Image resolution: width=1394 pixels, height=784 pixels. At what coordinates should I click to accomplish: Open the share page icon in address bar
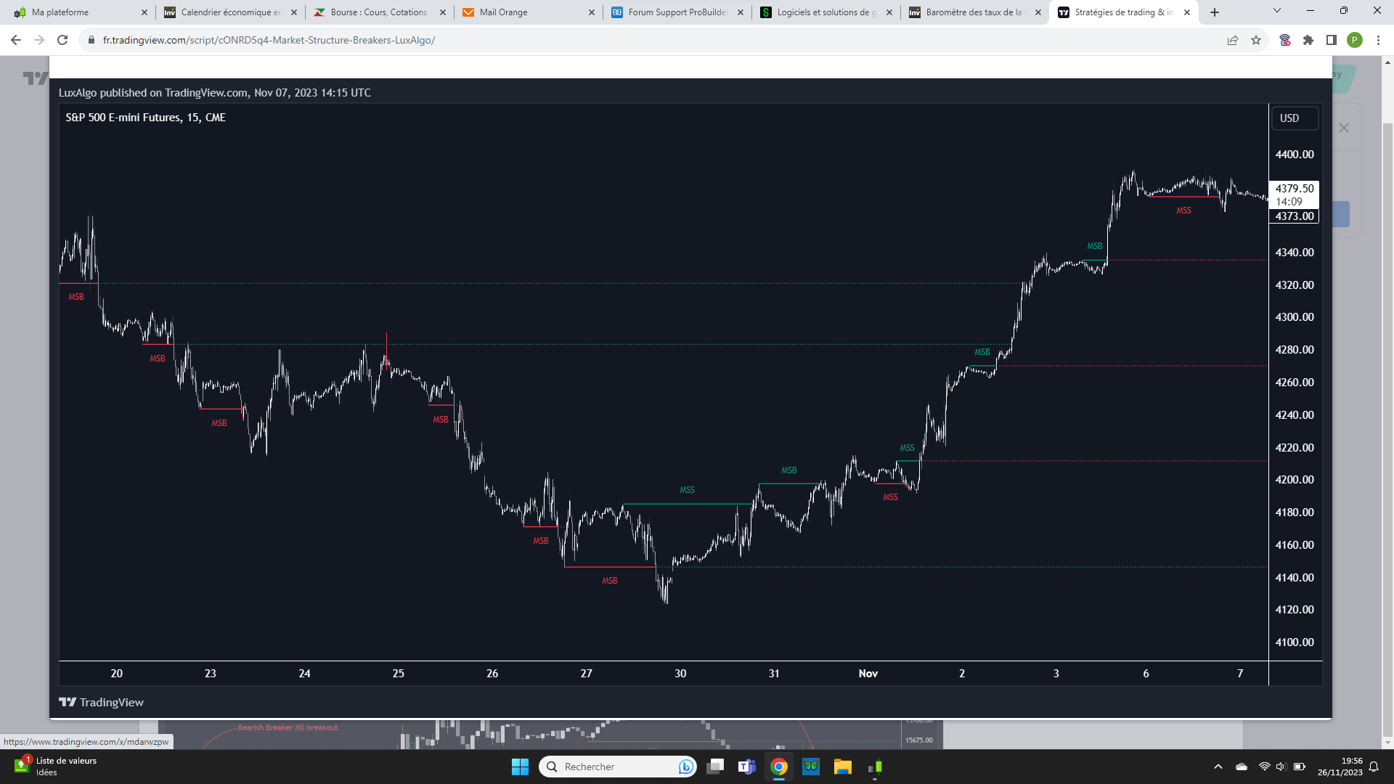[x=1233, y=40]
